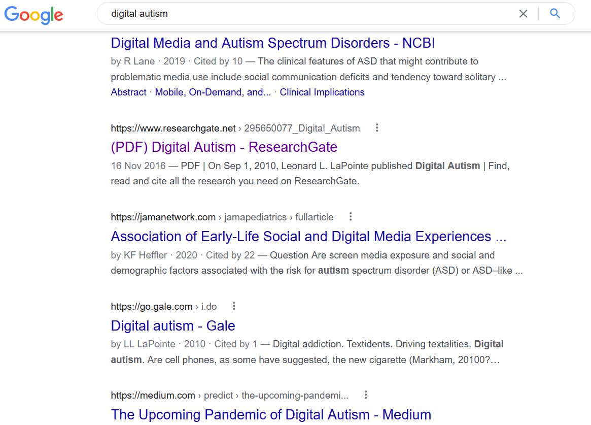Jump to the Abstract sitelink
The width and height of the screenshot is (591, 425).
pyautogui.click(x=128, y=92)
